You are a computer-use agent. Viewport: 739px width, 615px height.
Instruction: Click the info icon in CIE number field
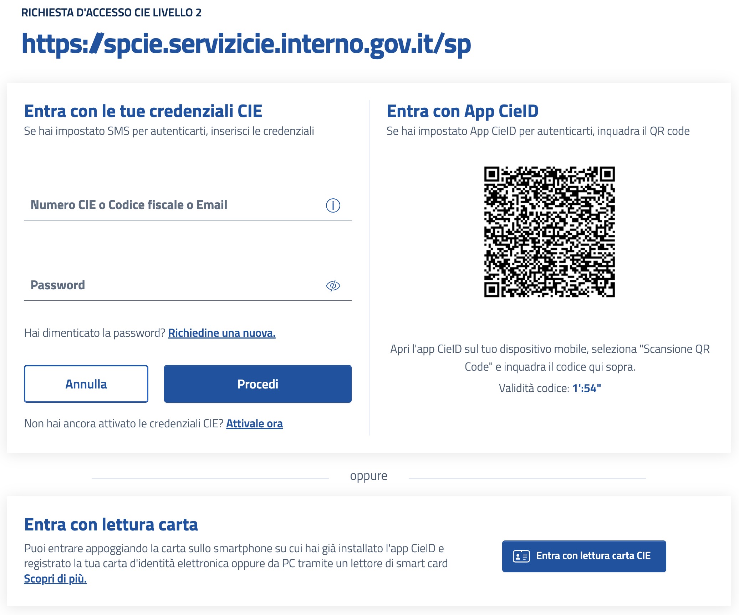click(333, 205)
